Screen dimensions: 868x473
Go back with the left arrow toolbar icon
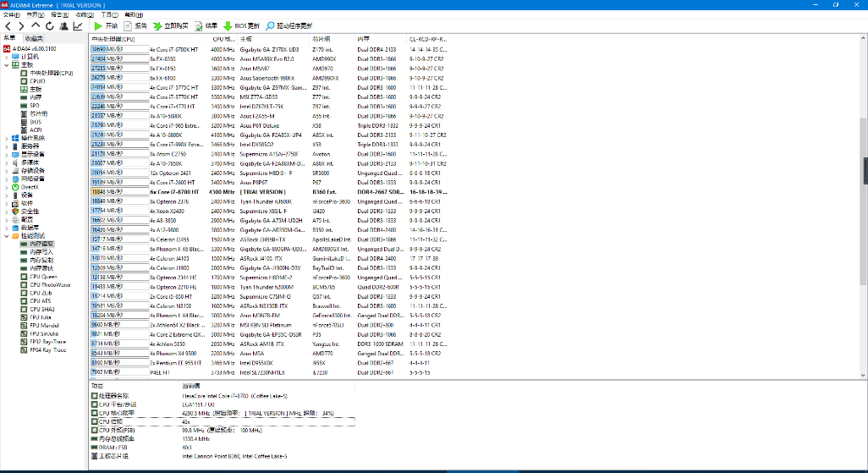click(8, 26)
